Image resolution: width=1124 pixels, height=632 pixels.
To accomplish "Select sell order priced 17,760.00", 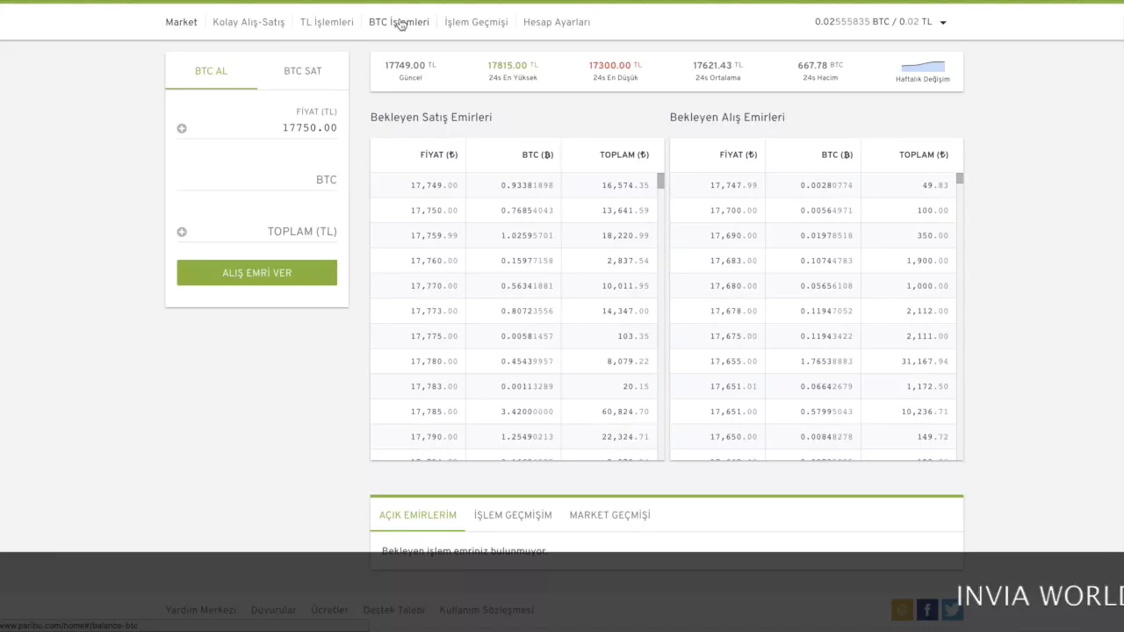I will point(514,261).
